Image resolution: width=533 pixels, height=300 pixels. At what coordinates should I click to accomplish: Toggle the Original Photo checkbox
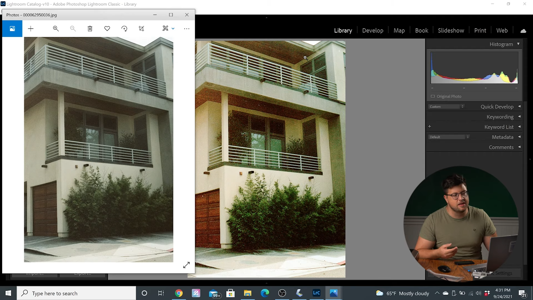[433, 96]
